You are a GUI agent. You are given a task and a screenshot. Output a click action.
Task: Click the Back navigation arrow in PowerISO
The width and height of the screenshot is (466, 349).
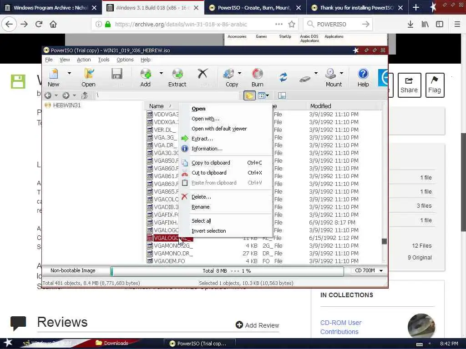[48, 95]
